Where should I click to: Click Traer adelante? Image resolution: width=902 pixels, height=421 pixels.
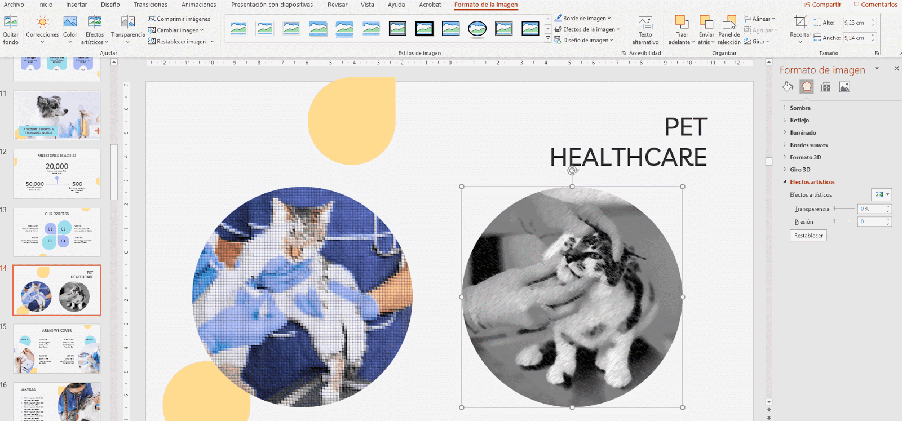click(x=682, y=30)
